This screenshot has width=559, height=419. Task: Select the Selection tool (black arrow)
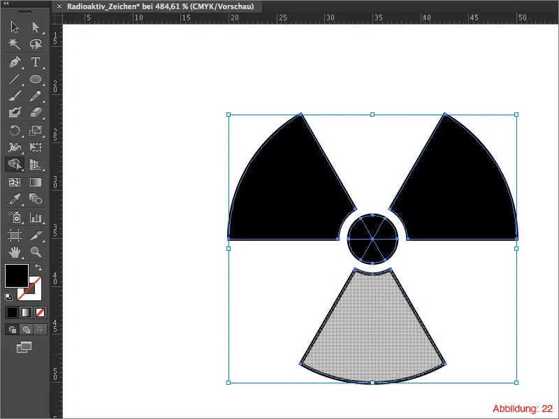15,27
